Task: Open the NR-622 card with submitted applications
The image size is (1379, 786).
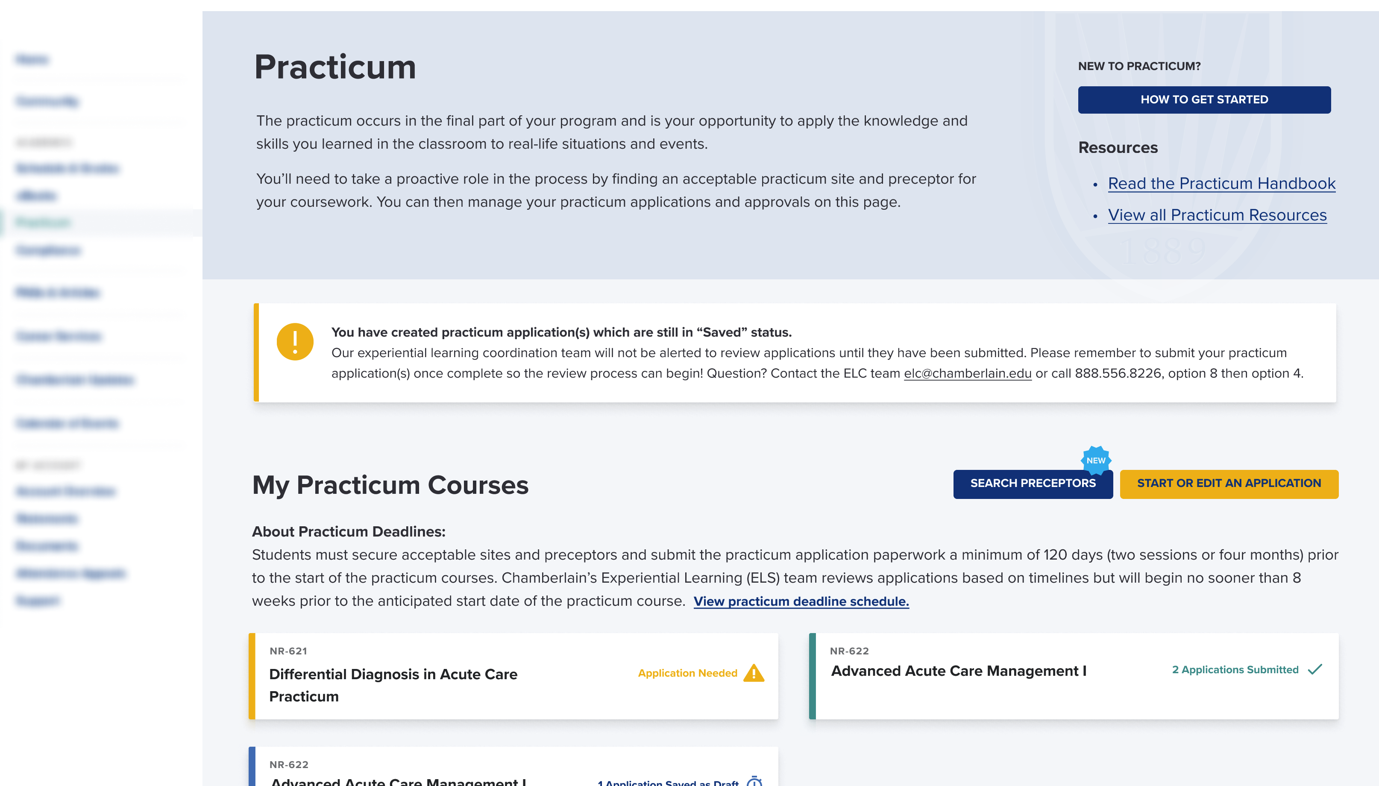Action: 1074,676
